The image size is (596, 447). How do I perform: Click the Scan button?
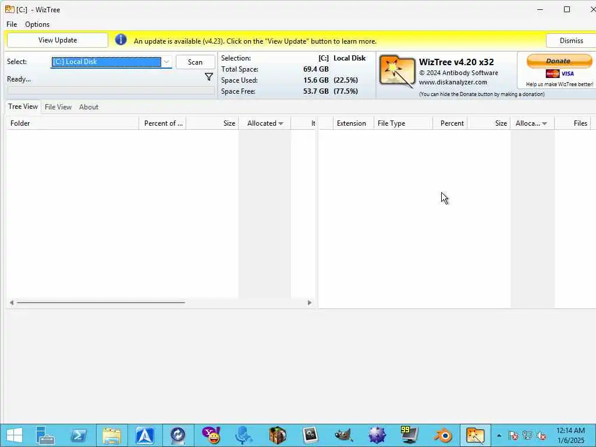195,62
